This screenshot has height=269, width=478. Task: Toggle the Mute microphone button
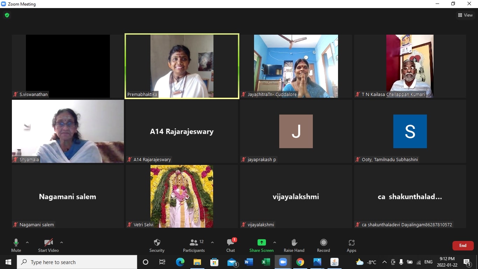pos(16,245)
